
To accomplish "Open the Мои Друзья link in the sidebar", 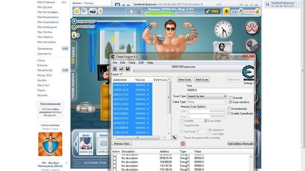I will (x=44, y=7).
